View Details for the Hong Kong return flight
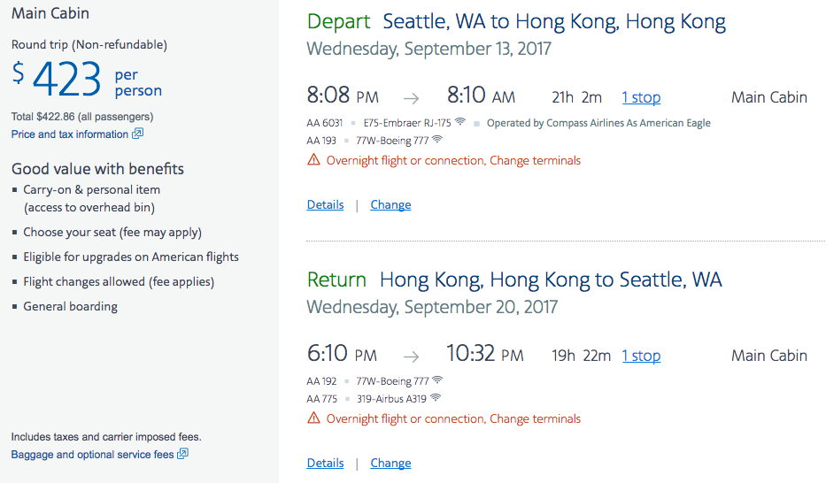826x483 pixels. point(325,463)
